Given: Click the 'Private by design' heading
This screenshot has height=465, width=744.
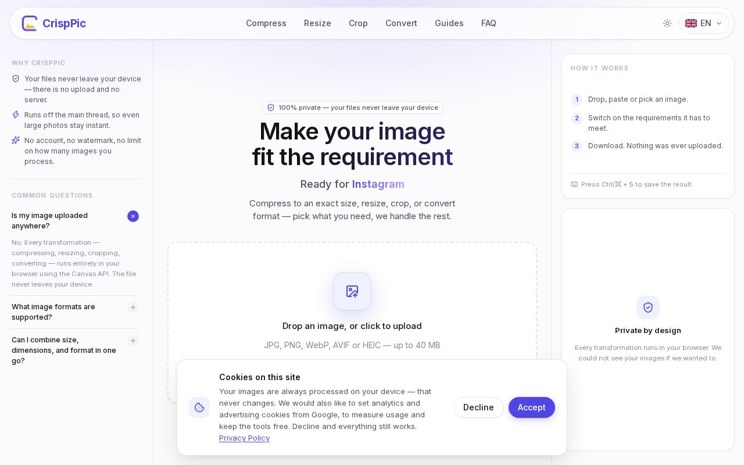Looking at the screenshot, I should [x=648, y=331].
